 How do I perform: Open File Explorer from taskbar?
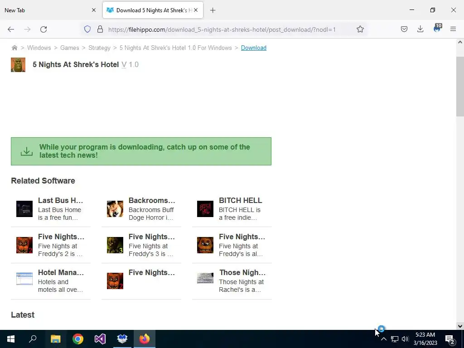click(x=55, y=339)
